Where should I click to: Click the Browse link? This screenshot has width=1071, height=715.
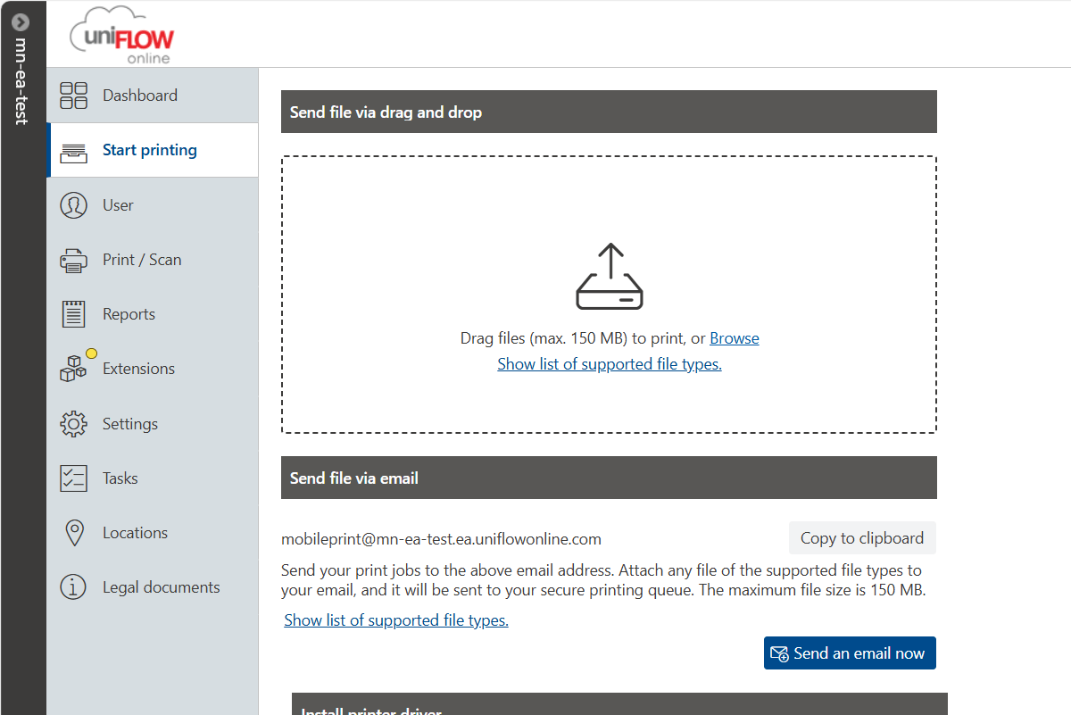click(x=735, y=338)
